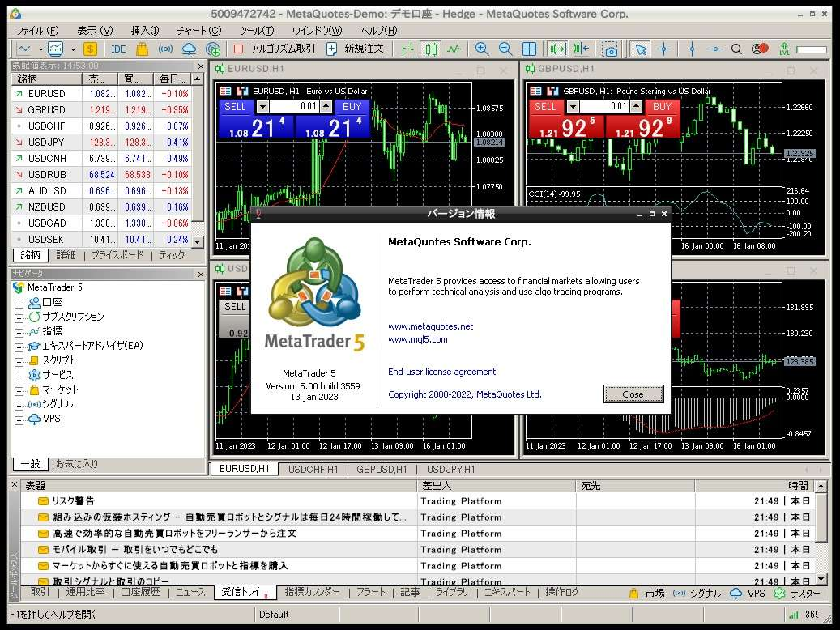
Task: Close the Navigator panel with its X
Action: coord(200,275)
